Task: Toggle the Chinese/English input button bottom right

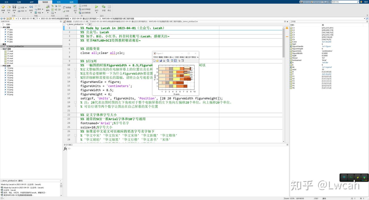Action: pyautogui.click(x=344, y=177)
